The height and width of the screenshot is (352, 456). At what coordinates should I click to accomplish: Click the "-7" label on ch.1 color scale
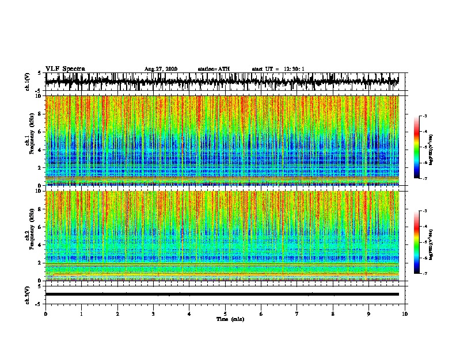[x=425, y=178]
